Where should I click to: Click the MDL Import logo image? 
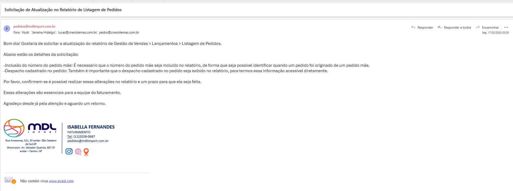[x=30, y=128]
